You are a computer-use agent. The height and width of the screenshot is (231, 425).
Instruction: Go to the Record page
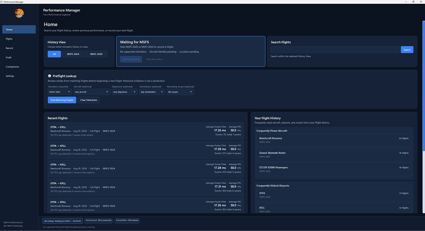point(19,48)
